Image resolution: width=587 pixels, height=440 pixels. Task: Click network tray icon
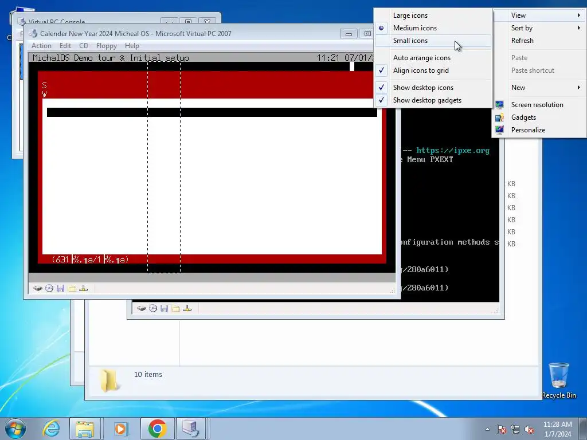(515, 429)
